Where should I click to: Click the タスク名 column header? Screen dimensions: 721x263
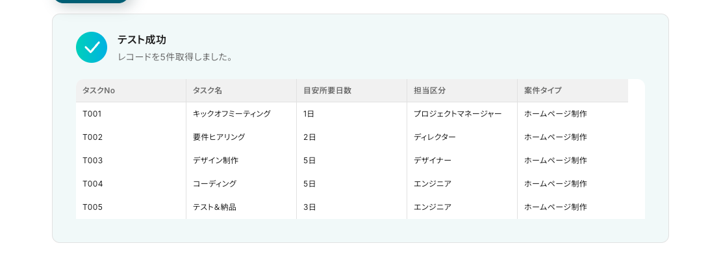[x=207, y=91]
